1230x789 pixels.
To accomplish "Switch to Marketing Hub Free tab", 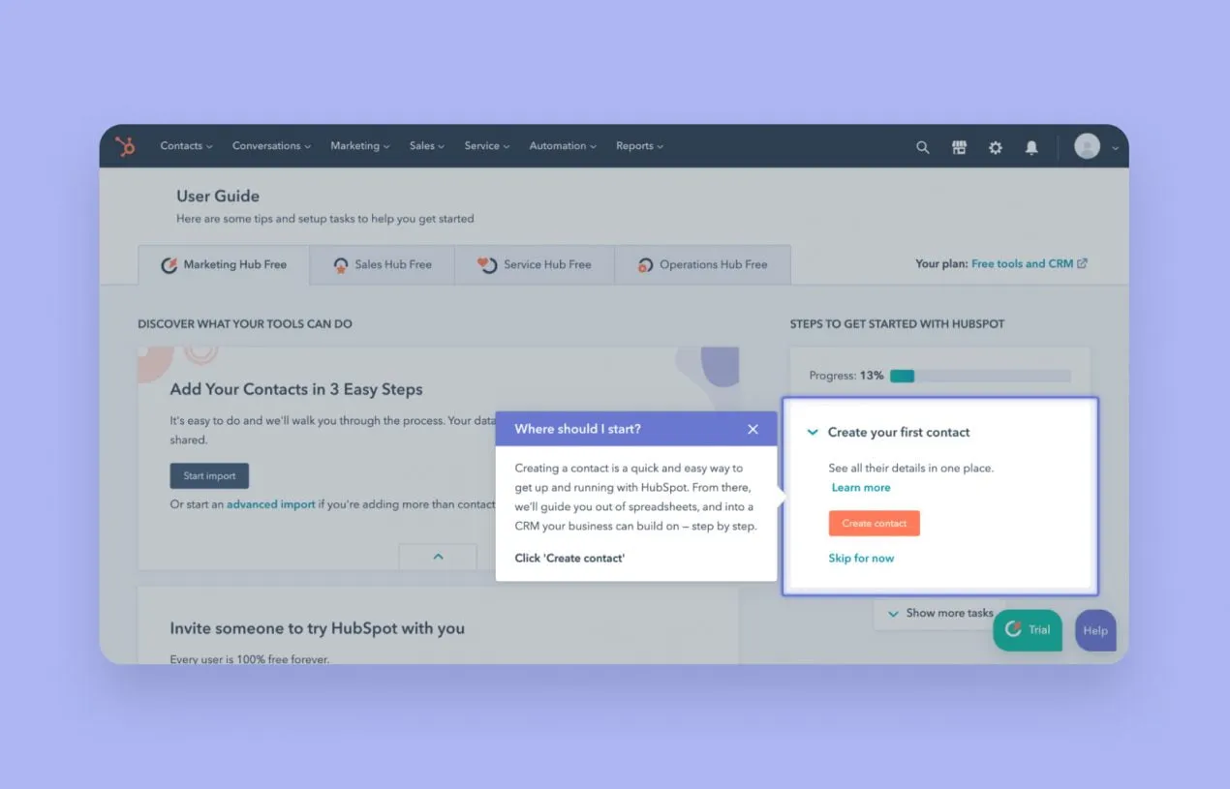I will pos(224,264).
